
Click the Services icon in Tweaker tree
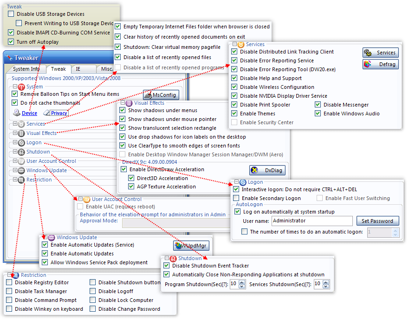pos(21,124)
